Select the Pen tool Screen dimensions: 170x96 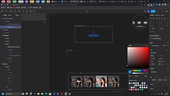coord(19,11)
